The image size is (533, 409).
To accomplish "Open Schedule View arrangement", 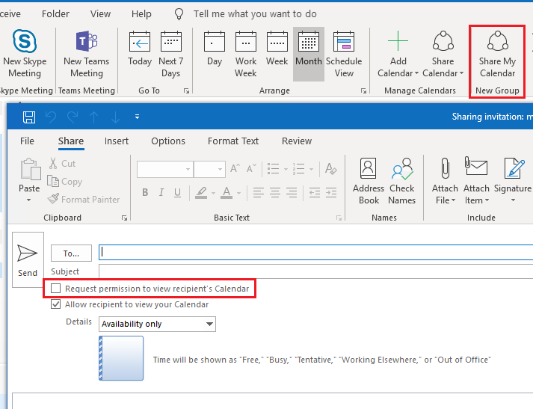I will 344,55.
